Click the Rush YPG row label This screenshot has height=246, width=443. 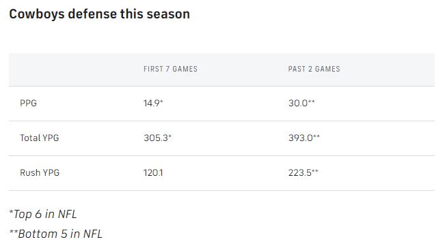[40, 172]
